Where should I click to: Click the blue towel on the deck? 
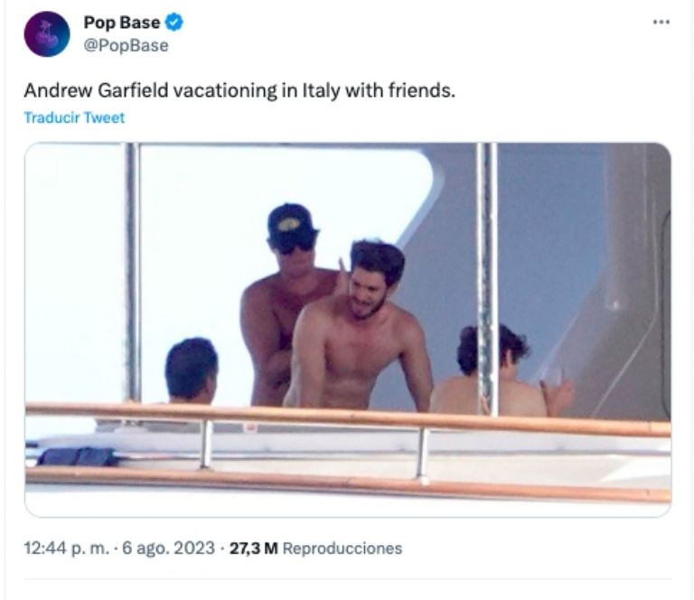[x=78, y=456]
